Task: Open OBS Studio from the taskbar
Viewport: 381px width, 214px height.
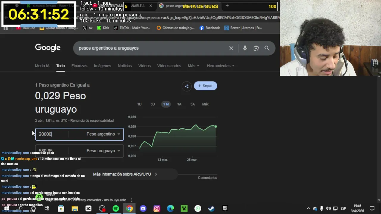Action: click(x=102, y=209)
